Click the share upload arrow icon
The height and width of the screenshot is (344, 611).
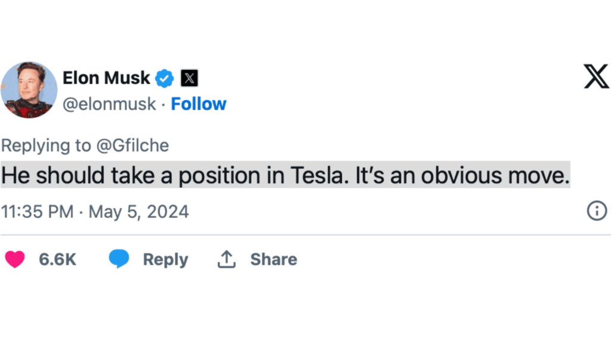pos(226,259)
